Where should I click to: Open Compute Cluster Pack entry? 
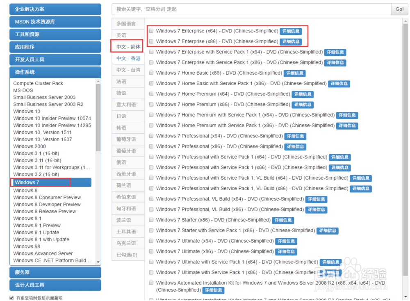[x=38, y=83]
